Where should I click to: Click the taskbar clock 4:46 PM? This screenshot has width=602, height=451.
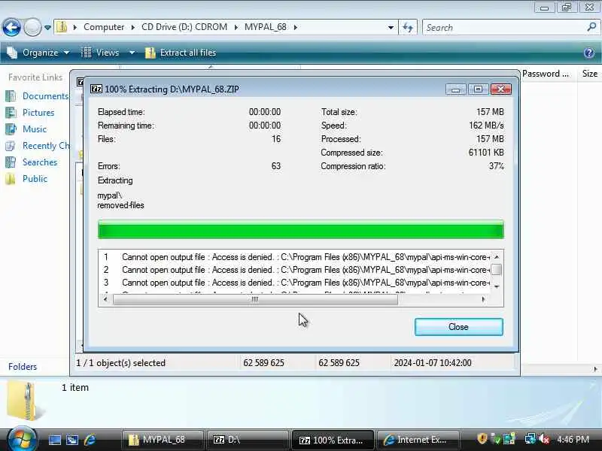[573, 440]
